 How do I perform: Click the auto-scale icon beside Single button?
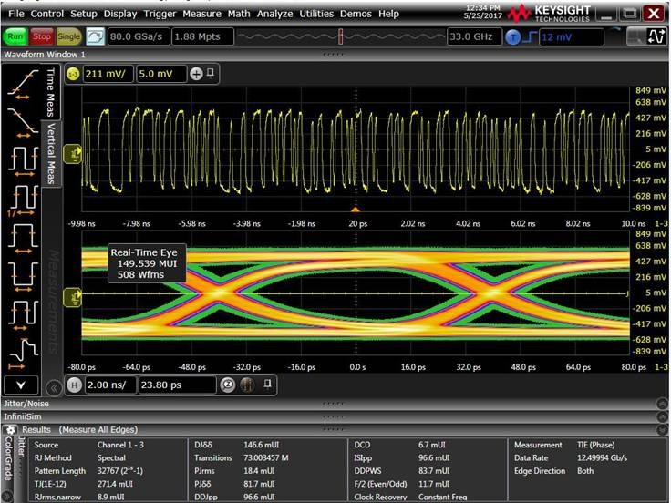[x=96, y=36]
